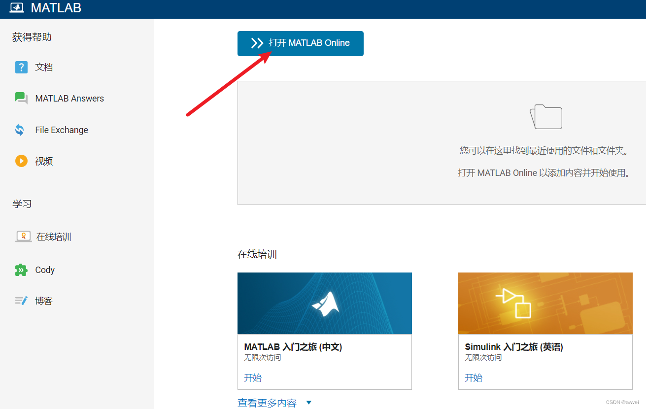This screenshot has width=646, height=409.
Task: Click the MATLAB 入门之旅 (中文) title
Action: point(293,347)
